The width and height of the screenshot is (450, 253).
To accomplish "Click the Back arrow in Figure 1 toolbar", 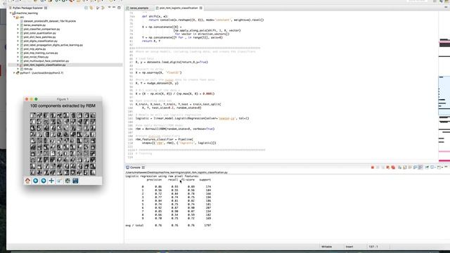I will (x=36, y=181).
